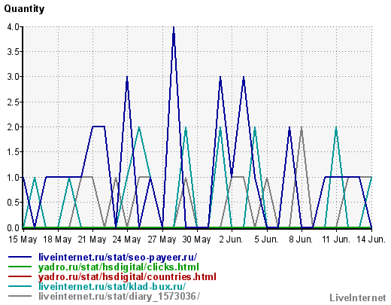Image resolution: width=391 pixels, height=305 pixels.
Task: Click the green legend line swatch
Action: click(20, 267)
